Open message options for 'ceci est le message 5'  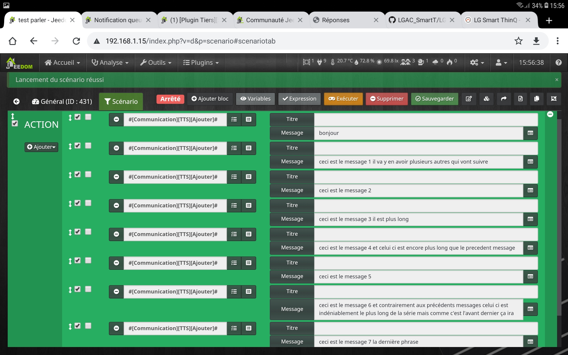530,277
